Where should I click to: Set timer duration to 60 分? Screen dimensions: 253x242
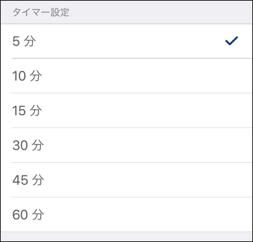pos(126,215)
